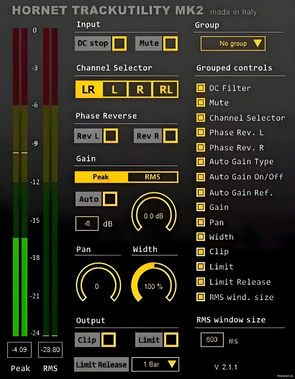The image size is (295, 379).
Task: Select the R channel mode
Action: 140,90
